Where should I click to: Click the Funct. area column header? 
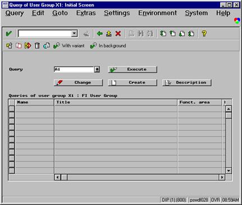click(200, 102)
